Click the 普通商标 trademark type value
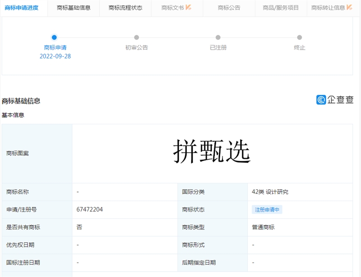361x277 pixels. [263, 227]
